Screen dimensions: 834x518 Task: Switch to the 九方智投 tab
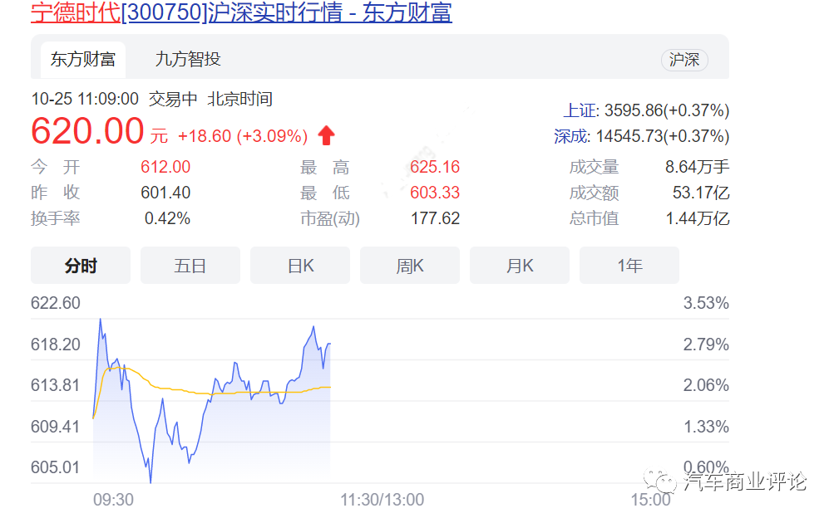188,60
